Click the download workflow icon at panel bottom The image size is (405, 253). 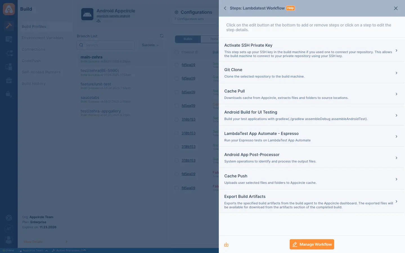[x=226, y=245]
